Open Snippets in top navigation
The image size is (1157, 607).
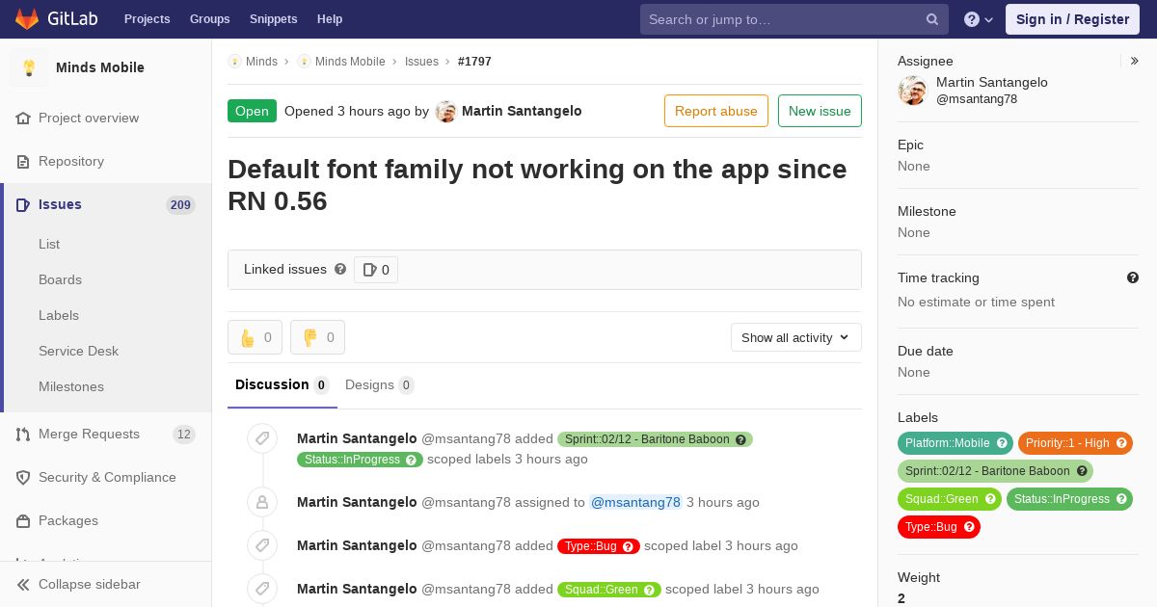pos(273,19)
